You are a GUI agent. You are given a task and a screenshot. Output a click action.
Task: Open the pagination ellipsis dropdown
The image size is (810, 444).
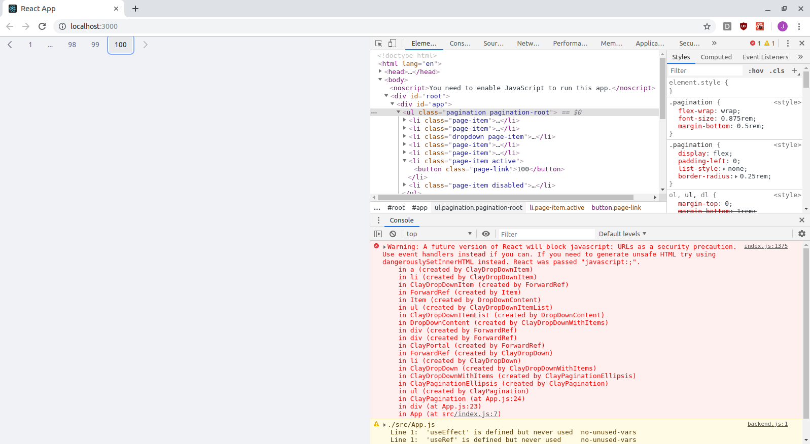50,45
